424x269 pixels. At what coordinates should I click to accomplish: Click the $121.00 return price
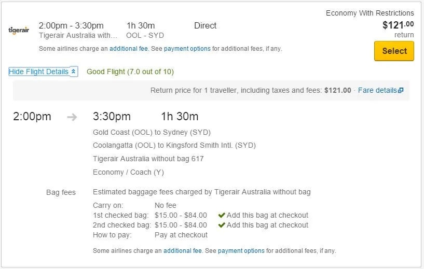398,25
